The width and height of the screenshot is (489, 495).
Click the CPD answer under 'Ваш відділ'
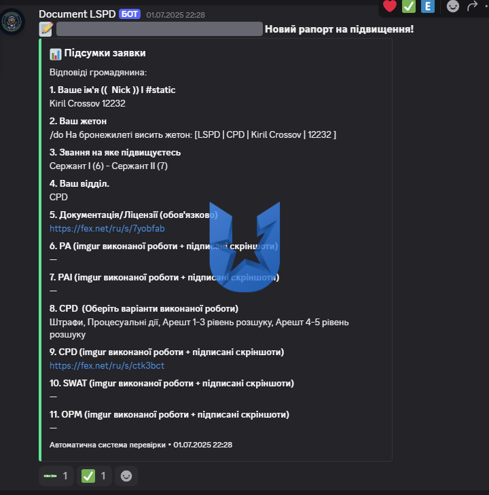(x=58, y=198)
